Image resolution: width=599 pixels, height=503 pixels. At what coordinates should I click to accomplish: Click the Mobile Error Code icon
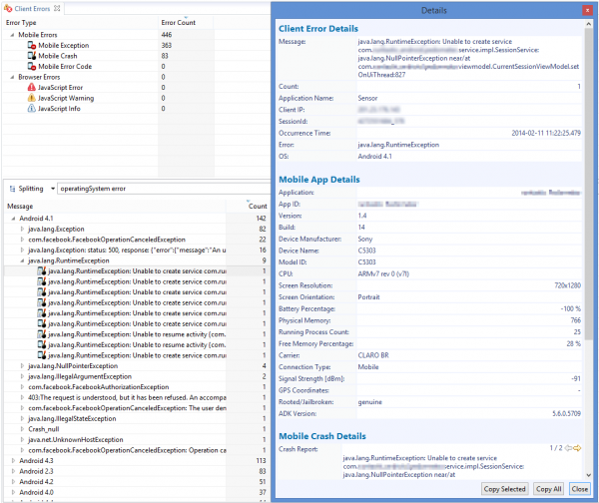point(32,67)
